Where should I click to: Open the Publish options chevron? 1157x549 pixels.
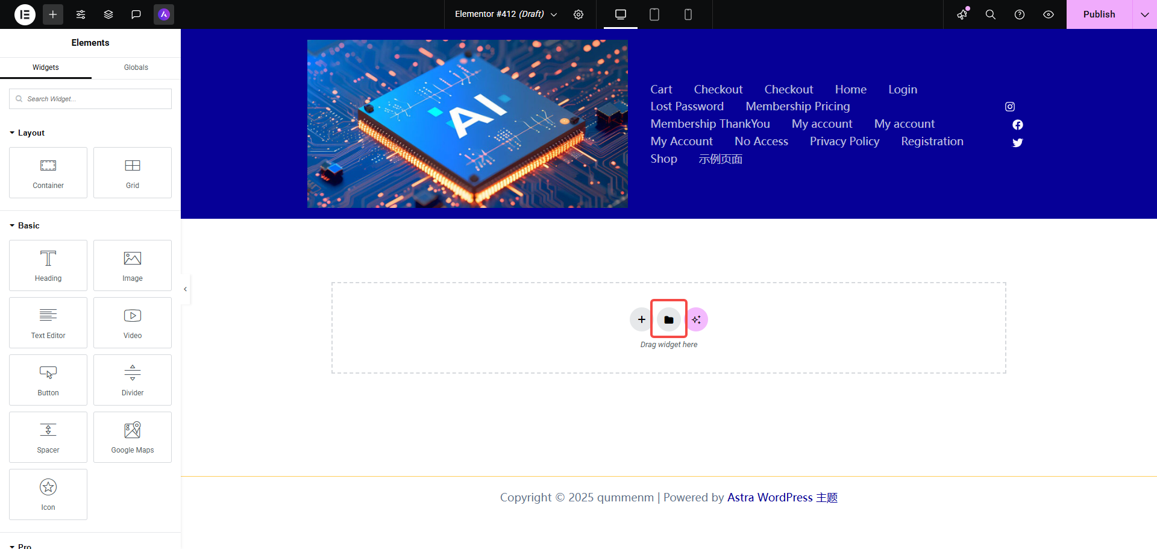(x=1144, y=14)
